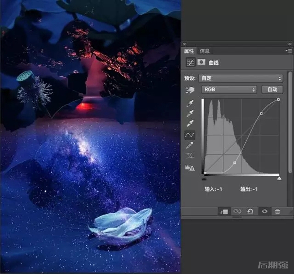Click the 输出 output value field
294x274 pixels.
click(x=249, y=189)
